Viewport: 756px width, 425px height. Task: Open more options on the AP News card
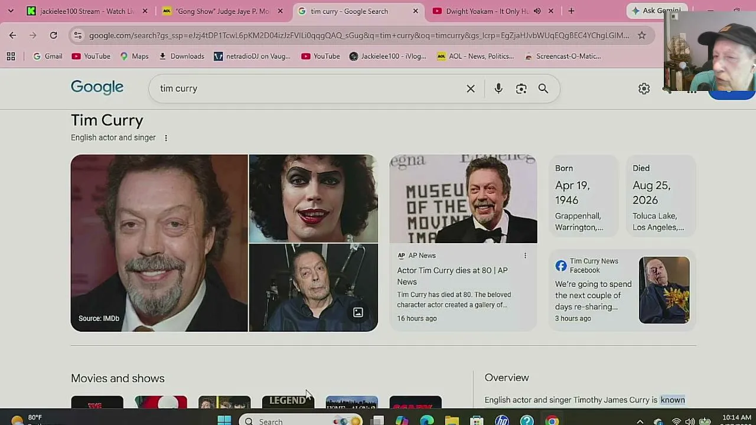tap(525, 256)
